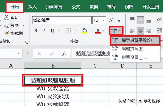This screenshot has height=106, width=163.
Task: Open insert function fx
Action: pyautogui.click(x=64, y=54)
